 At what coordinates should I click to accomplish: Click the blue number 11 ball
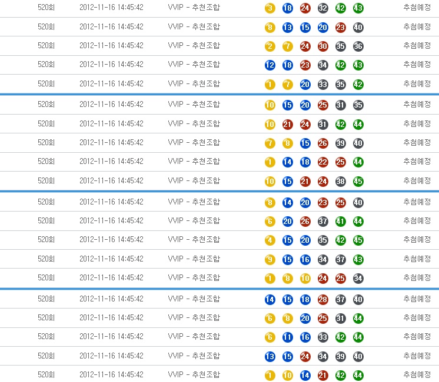click(x=288, y=337)
